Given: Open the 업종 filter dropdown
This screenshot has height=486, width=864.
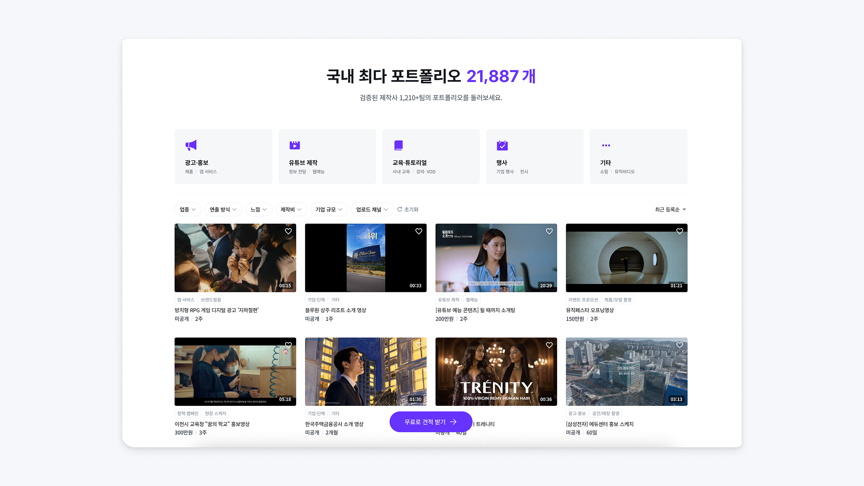Looking at the screenshot, I should point(188,210).
